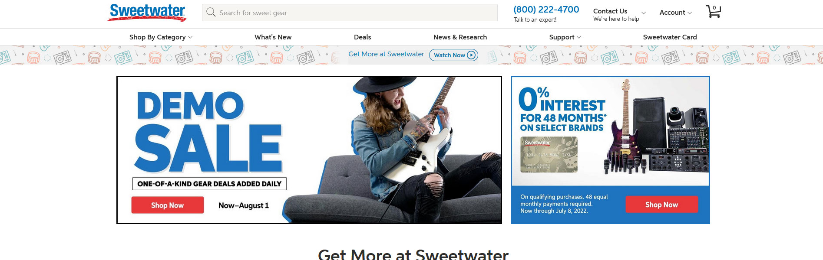Open the shopping cart icon
The image size is (823, 260).
pyautogui.click(x=713, y=12)
